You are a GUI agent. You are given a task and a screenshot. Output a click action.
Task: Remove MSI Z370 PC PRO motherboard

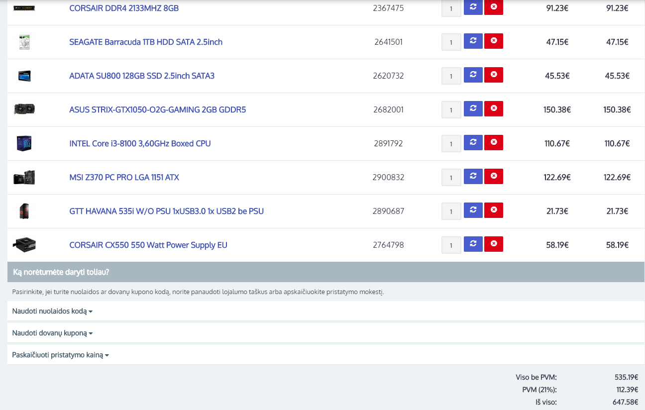pos(494,176)
